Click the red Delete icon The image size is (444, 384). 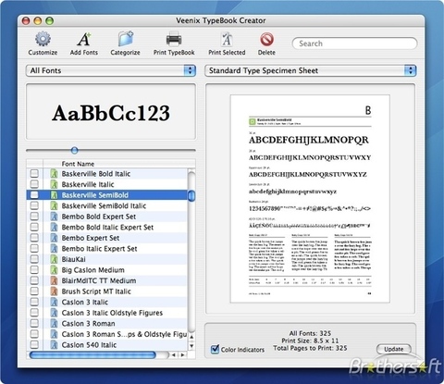coord(266,40)
